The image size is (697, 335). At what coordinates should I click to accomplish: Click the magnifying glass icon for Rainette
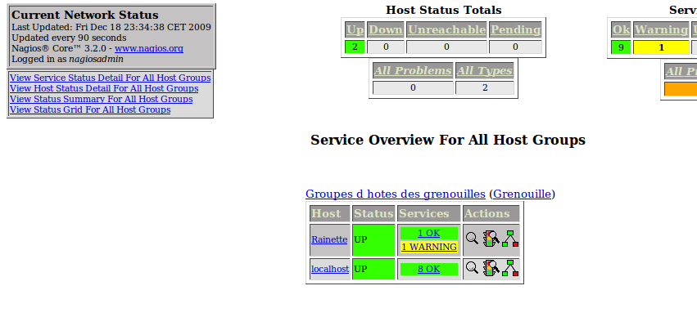click(472, 239)
